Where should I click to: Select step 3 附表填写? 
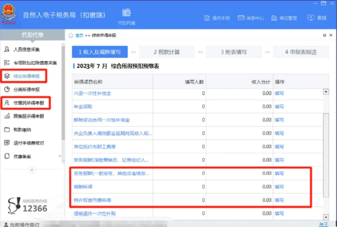(234, 52)
